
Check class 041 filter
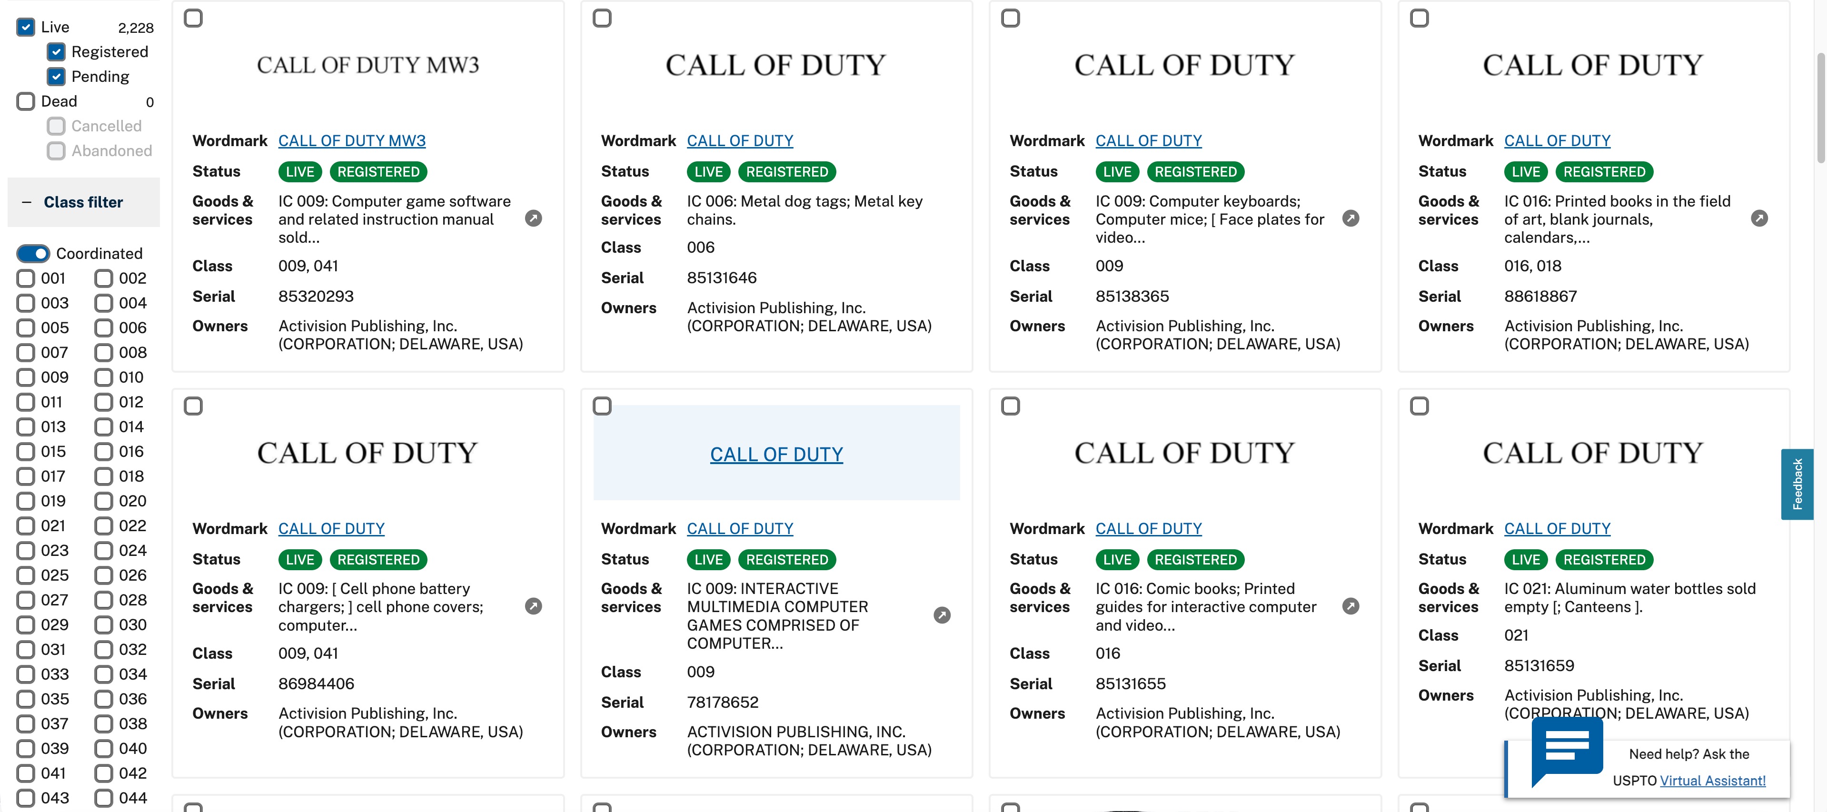[x=26, y=773]
